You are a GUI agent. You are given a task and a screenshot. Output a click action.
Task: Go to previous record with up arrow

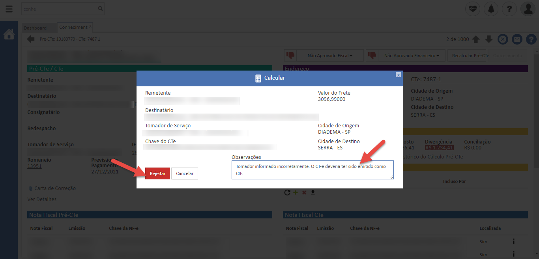point(476,39)
